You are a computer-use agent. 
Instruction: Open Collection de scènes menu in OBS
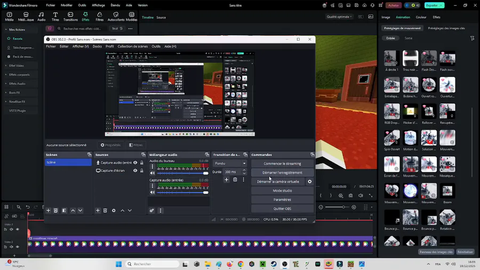[x=133, y=46]
